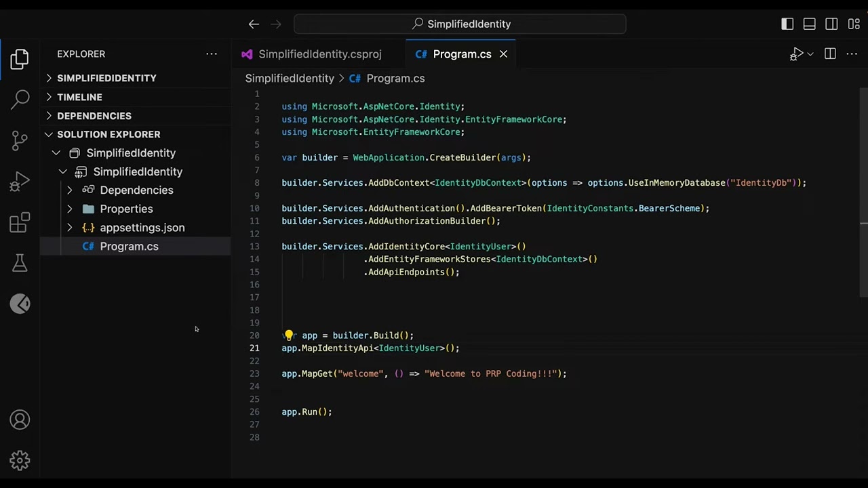
Task: Open the run options dropdown arrow
Action: pyautogui.click(x=810, y=54)
